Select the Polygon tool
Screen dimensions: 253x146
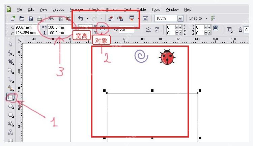(11, 115)
